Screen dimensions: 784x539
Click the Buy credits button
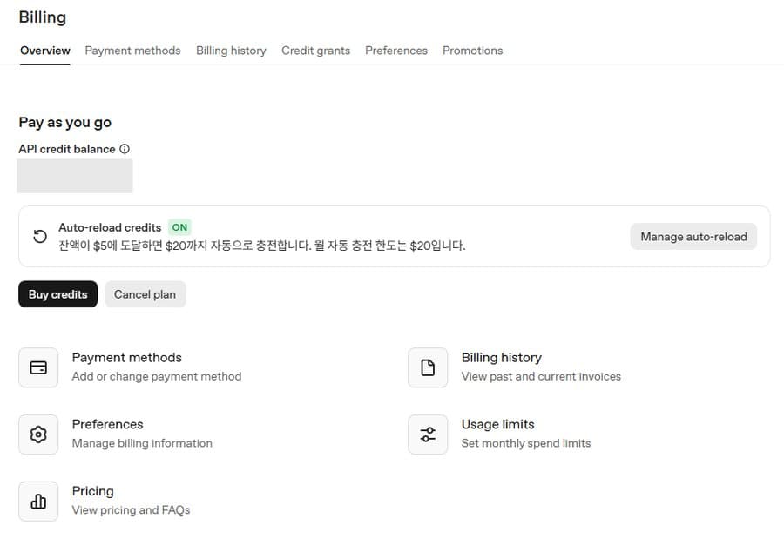58,294
